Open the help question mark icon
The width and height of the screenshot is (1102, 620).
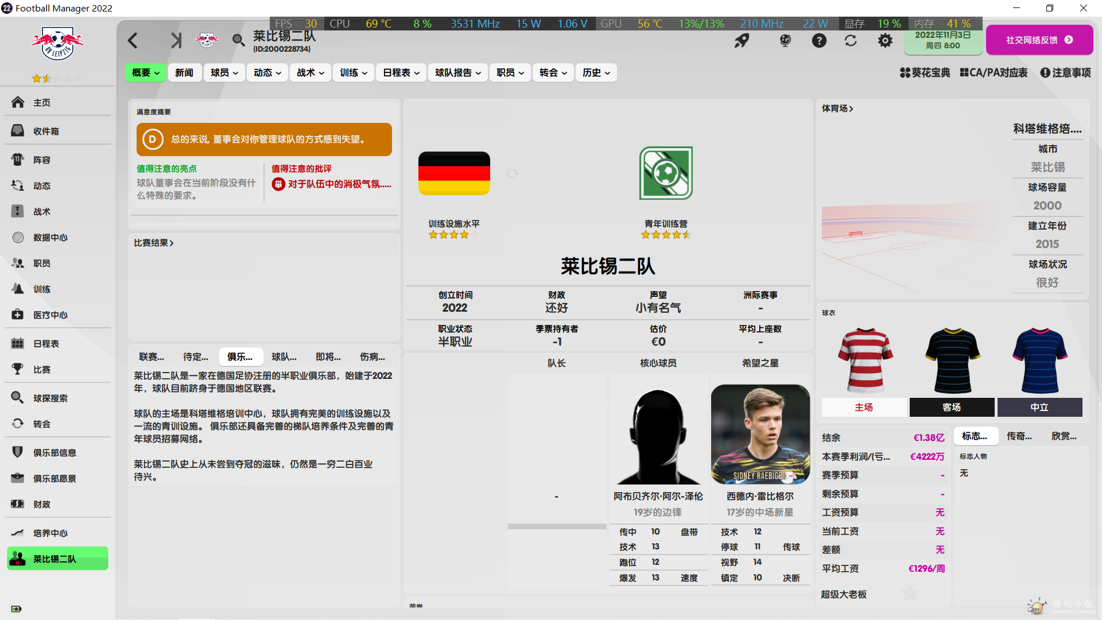point(819,40)
